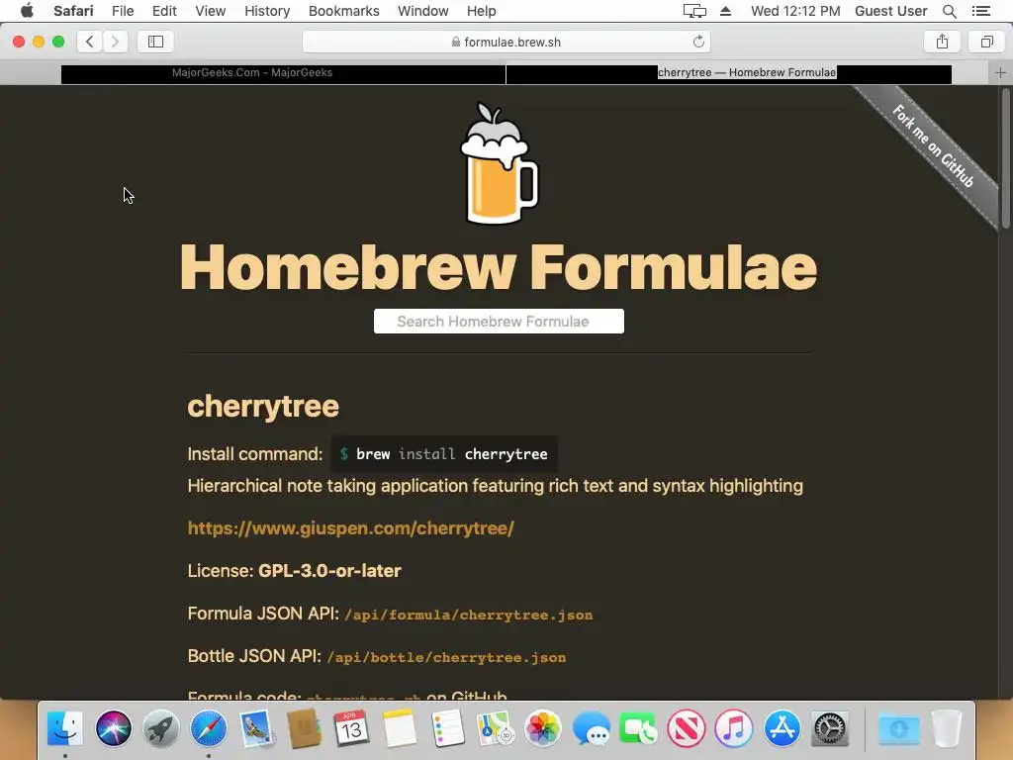Click the Search Homebrew Formulae field
Viewport: 1013px width, 760px height.
pyautogui.click(x=499, y=322)
